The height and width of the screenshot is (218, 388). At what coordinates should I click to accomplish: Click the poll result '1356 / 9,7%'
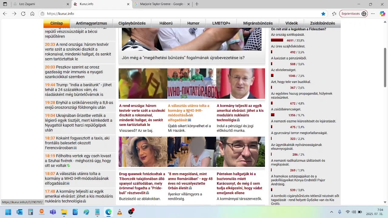click(x=296, y=115)
